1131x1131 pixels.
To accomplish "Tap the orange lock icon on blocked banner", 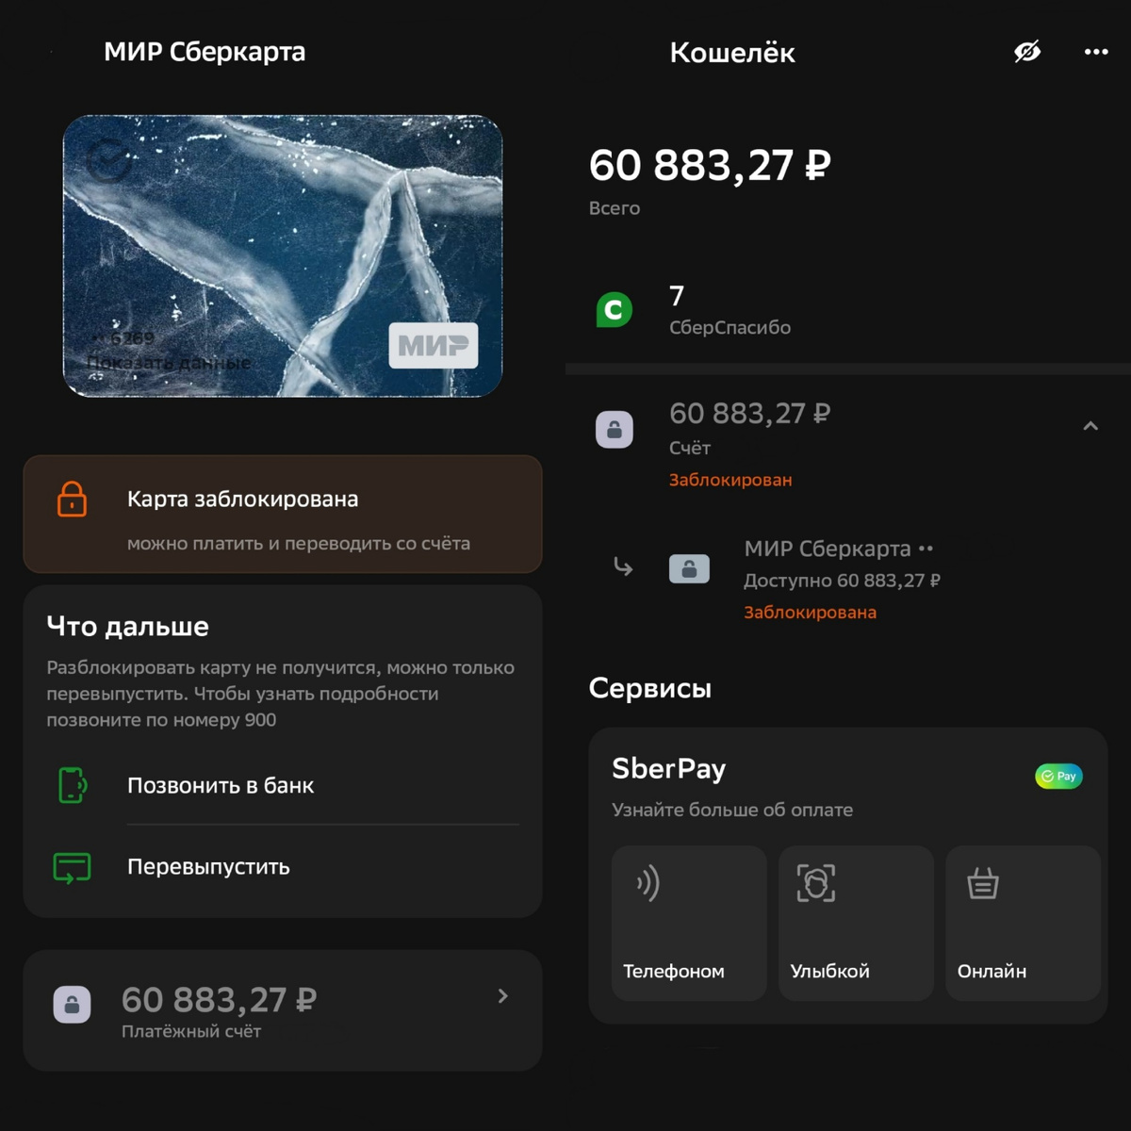I will pyautogui.click(x=72, y=499).
